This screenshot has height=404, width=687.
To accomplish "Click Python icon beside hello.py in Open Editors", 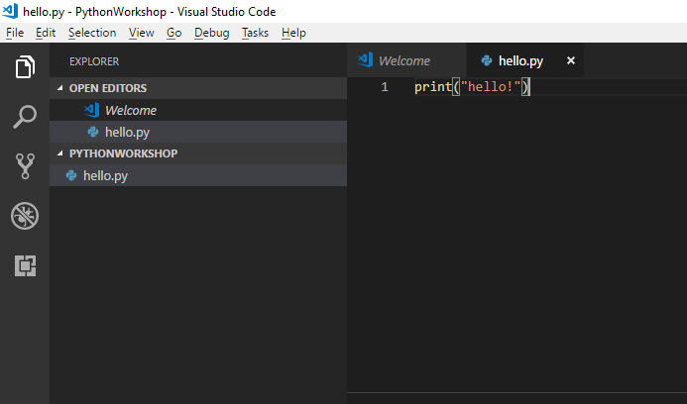I will point(93,132).
